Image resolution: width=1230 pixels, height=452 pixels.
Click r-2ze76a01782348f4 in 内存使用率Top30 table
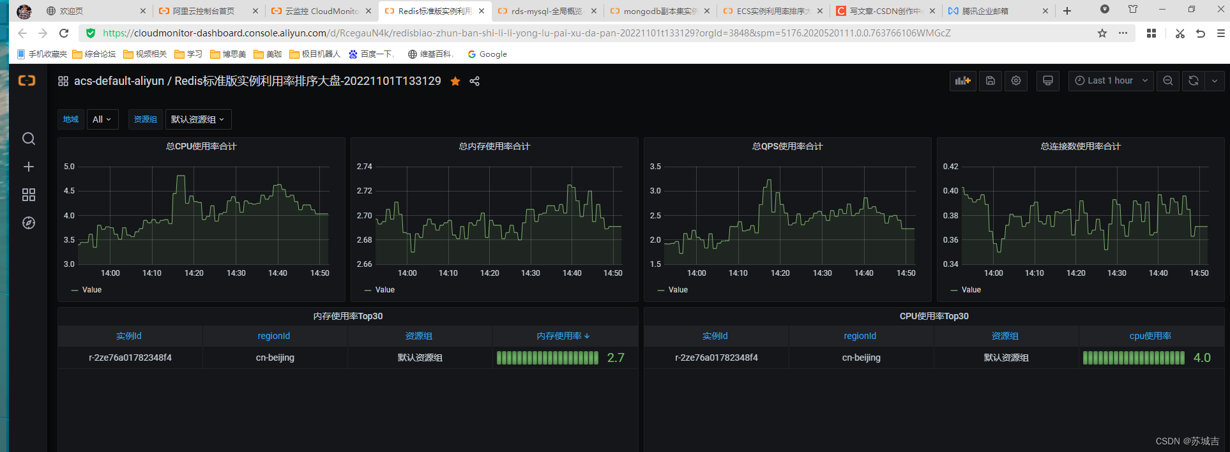tap(130, 358)
